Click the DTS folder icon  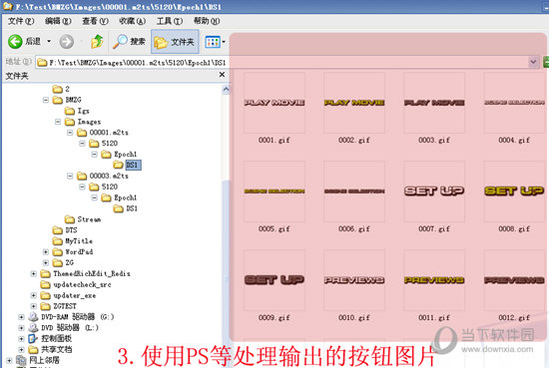[58, 230]
